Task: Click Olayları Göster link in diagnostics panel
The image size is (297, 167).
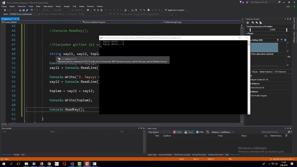Action: 259,79
